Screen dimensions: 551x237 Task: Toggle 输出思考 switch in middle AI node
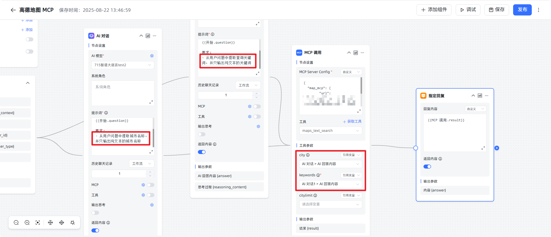[x=202, y=134]
